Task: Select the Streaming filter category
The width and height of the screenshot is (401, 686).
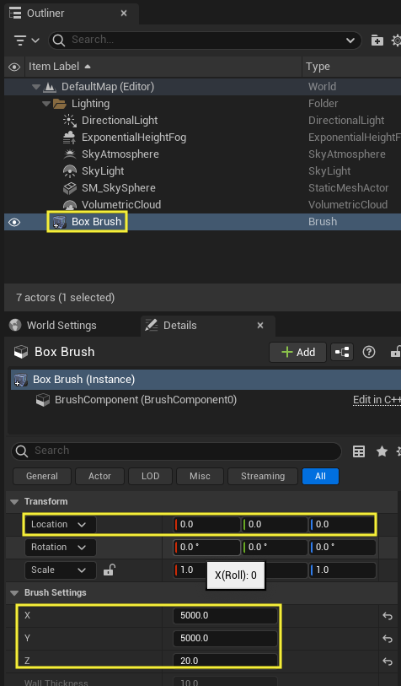Action: [263, 476]
